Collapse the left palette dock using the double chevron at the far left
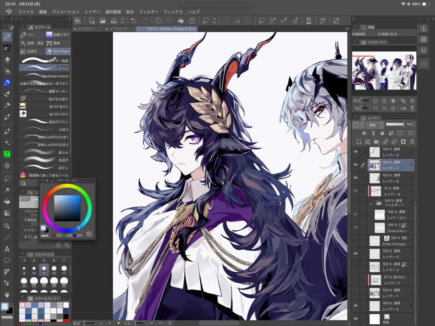 [3, 19]
